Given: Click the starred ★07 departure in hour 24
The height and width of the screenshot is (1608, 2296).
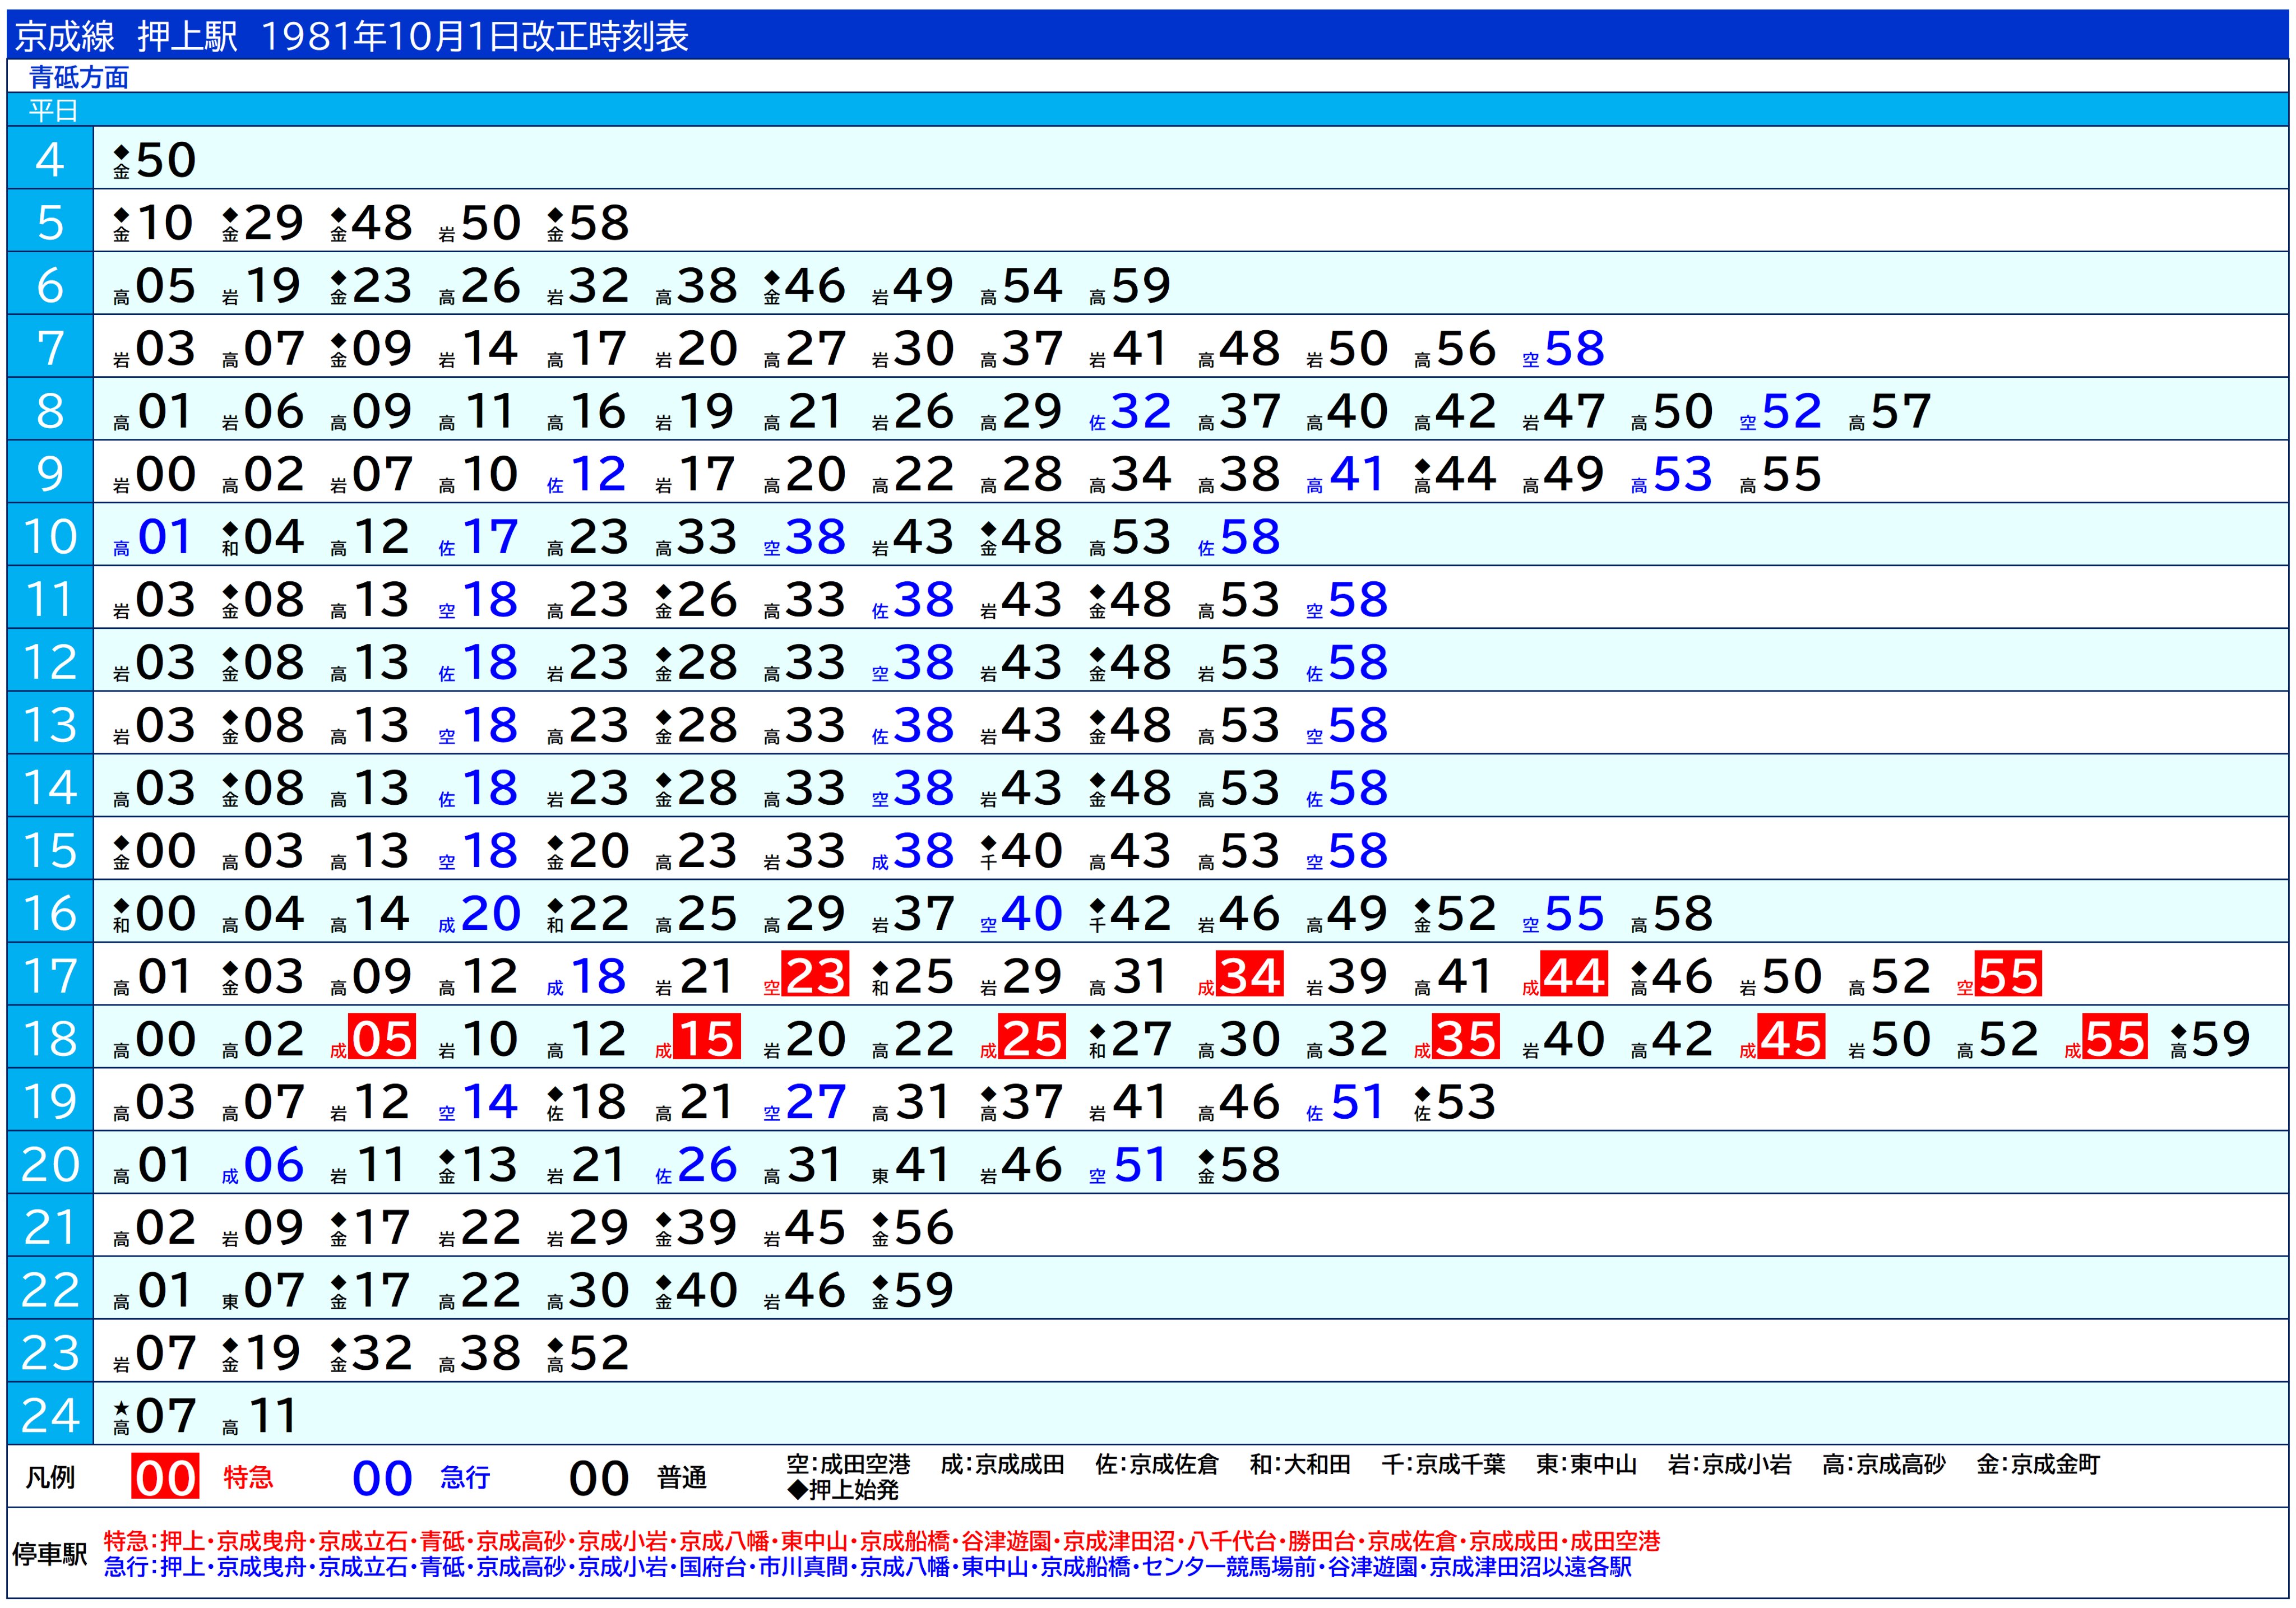Looking at the screenshot, I should [154, 1416].
